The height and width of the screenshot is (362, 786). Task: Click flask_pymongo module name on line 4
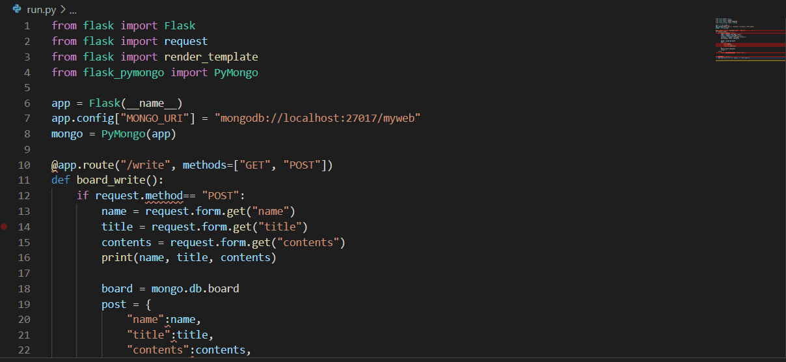[x=124, y=73]
